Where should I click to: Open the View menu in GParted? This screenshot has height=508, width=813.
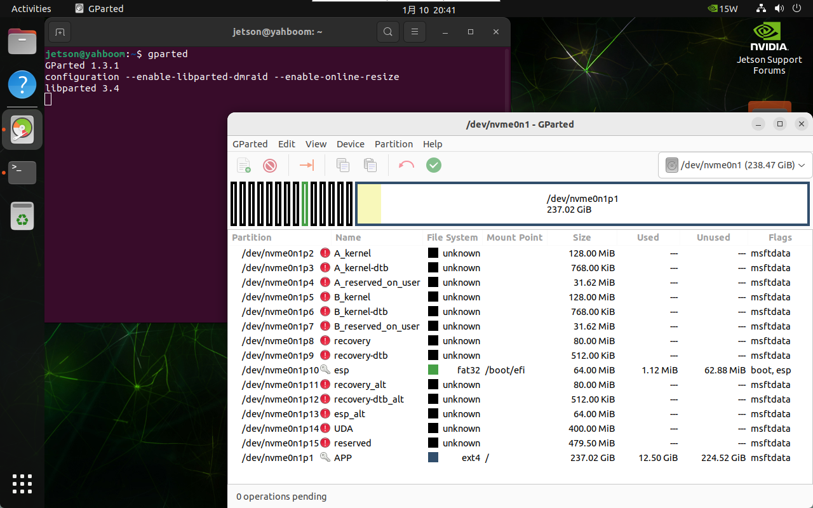tap(316, 144)
